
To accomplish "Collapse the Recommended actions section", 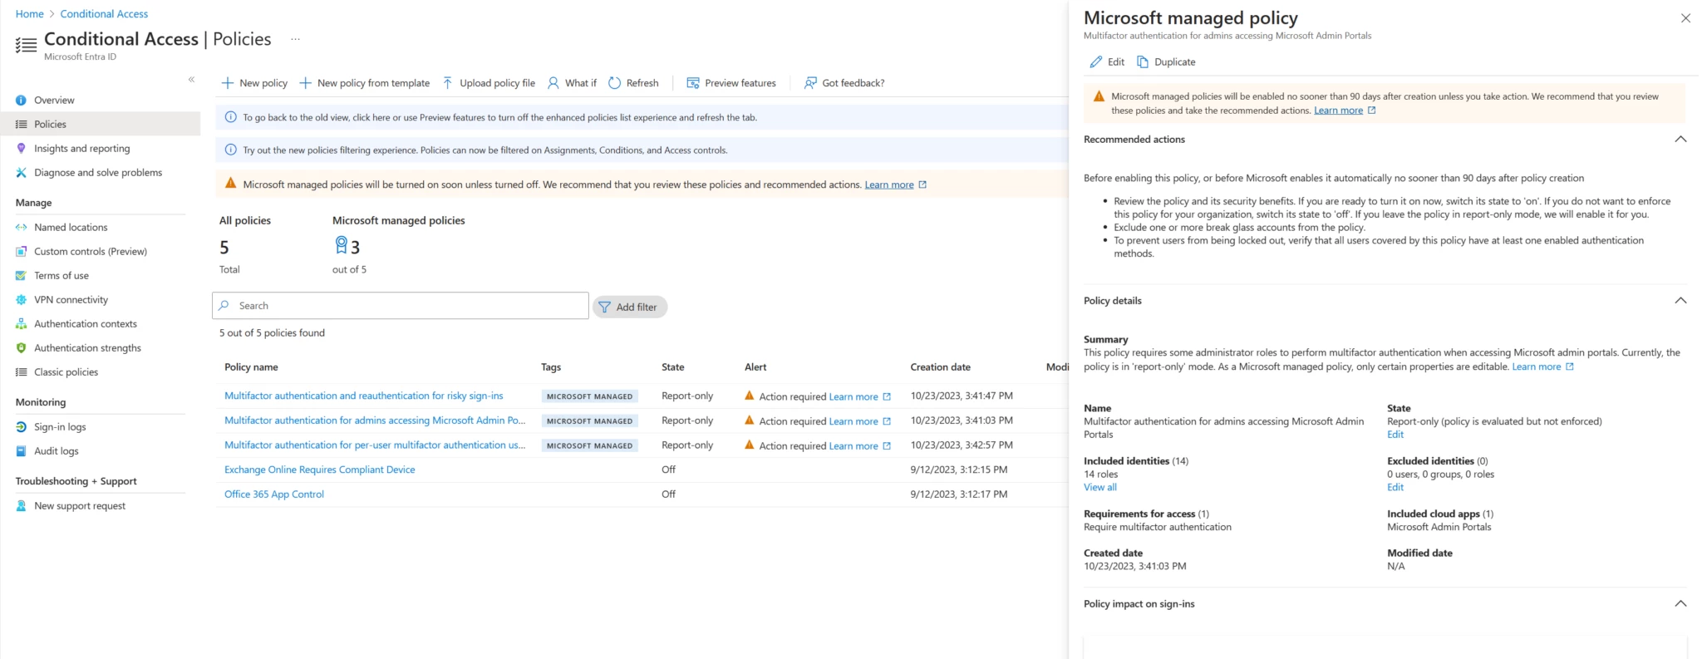I will tap(1680, 140).
